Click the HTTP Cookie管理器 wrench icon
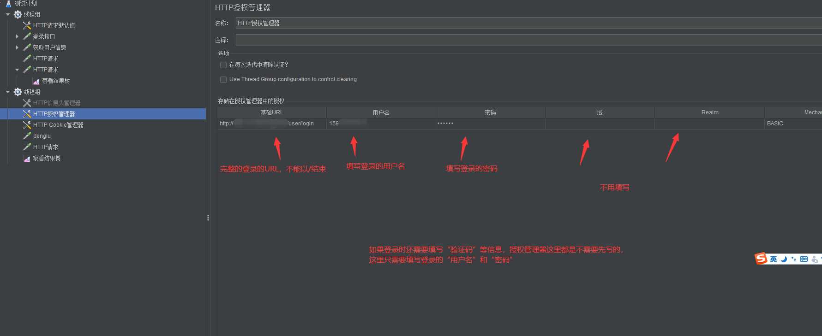 coord(27,125)
